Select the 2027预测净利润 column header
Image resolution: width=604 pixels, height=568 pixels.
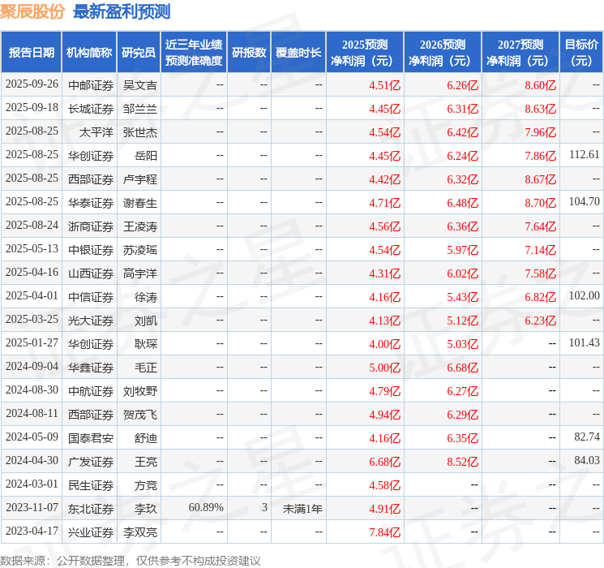point(520,53)
